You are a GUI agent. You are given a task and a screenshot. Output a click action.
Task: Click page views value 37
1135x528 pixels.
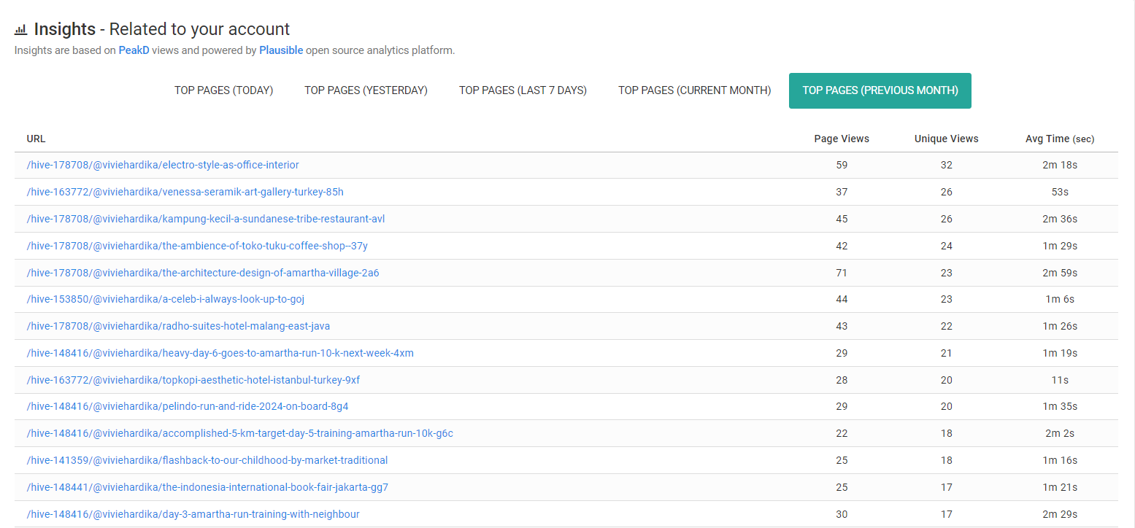point(842,192)
